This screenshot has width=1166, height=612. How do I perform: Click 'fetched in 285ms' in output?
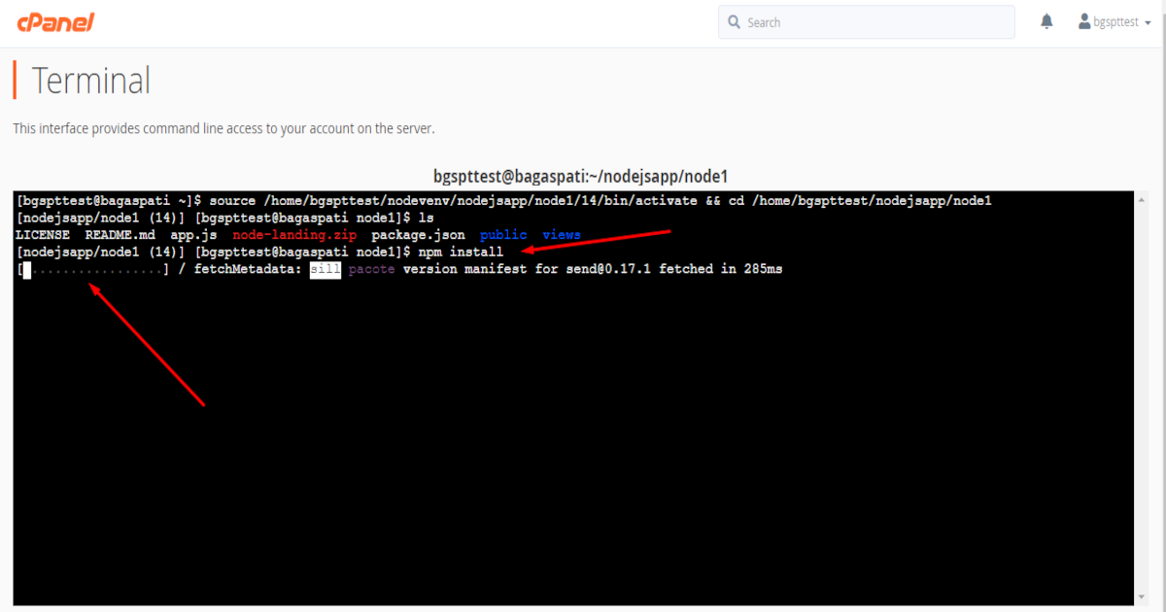[x=721, y=269]
